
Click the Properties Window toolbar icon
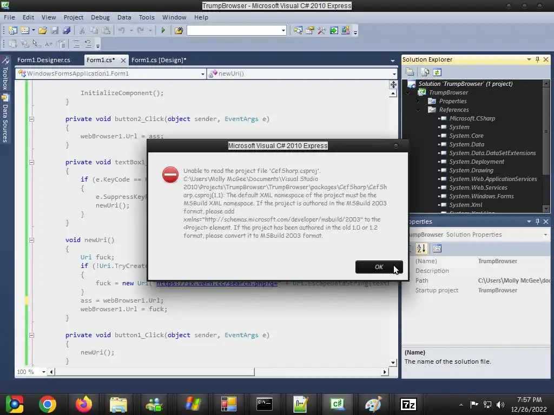point(310,30)
